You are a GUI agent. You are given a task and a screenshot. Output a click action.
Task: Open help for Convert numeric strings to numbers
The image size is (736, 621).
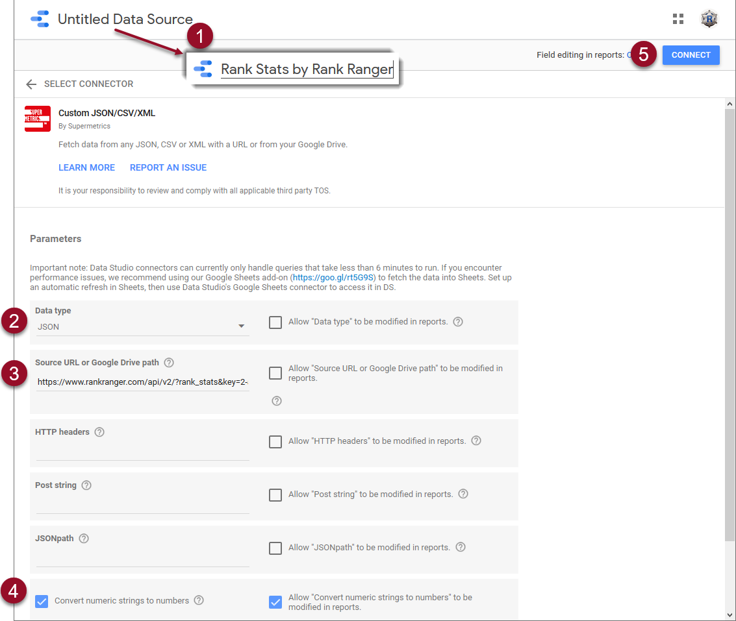199,600
